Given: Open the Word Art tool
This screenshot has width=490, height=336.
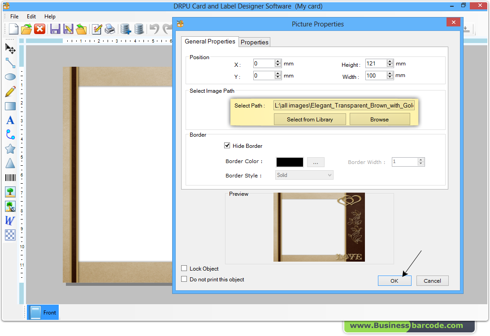Looking at the screenshot, I should 10,220.
